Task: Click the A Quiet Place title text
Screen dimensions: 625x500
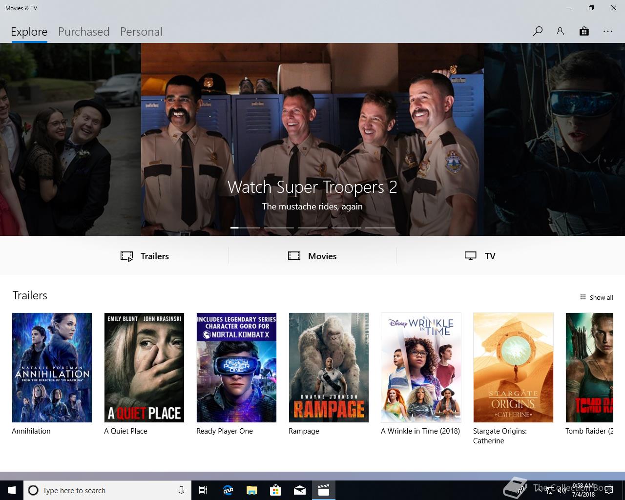Action: [125, 431]
